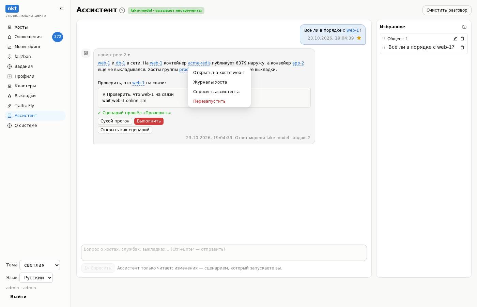Click the fail2ban shield icon

10,57
